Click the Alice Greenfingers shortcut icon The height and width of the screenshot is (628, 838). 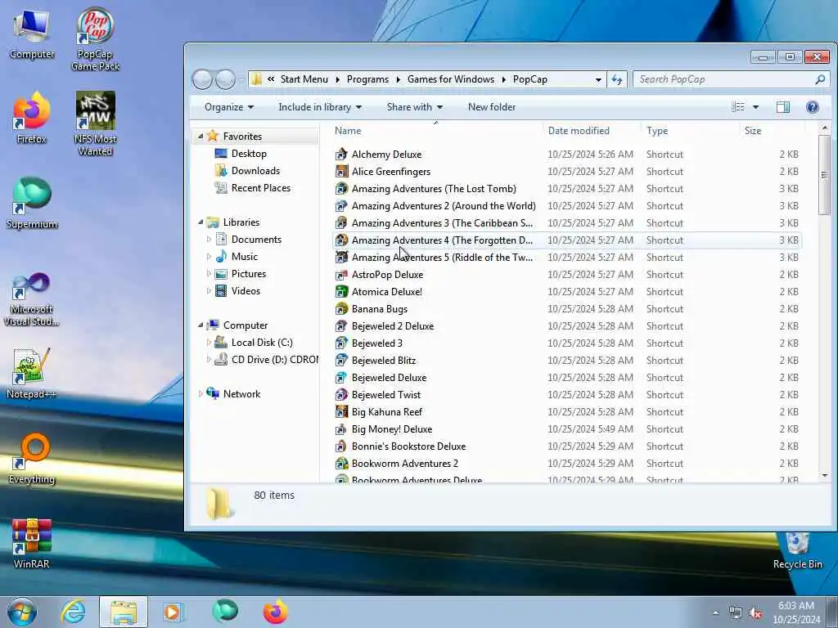pyautogui.click(x=341, y=172)
